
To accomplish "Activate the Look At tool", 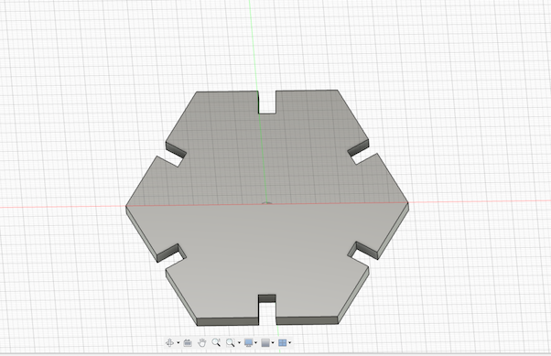I will pos(188,342).
